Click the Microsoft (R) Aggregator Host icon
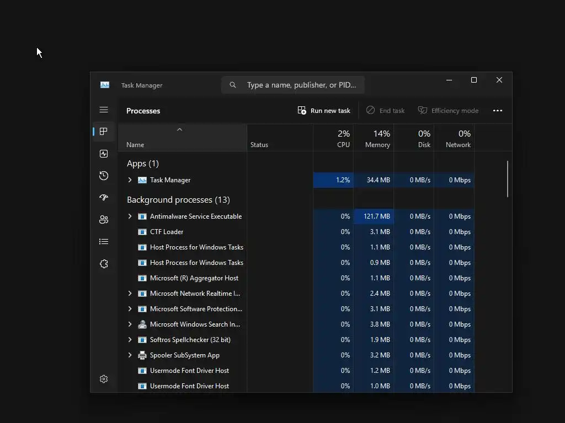 [142, 278]
